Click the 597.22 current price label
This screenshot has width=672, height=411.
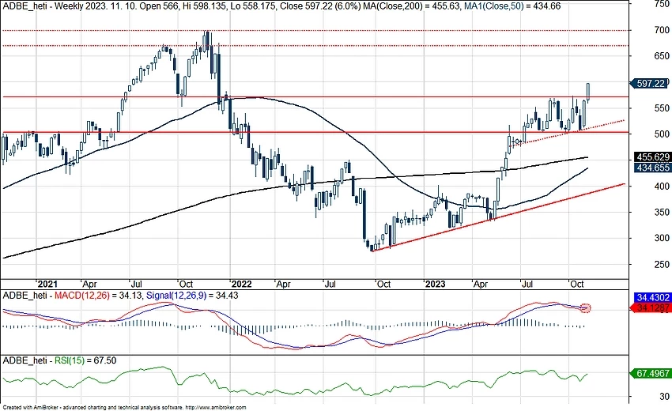(649, 84)
